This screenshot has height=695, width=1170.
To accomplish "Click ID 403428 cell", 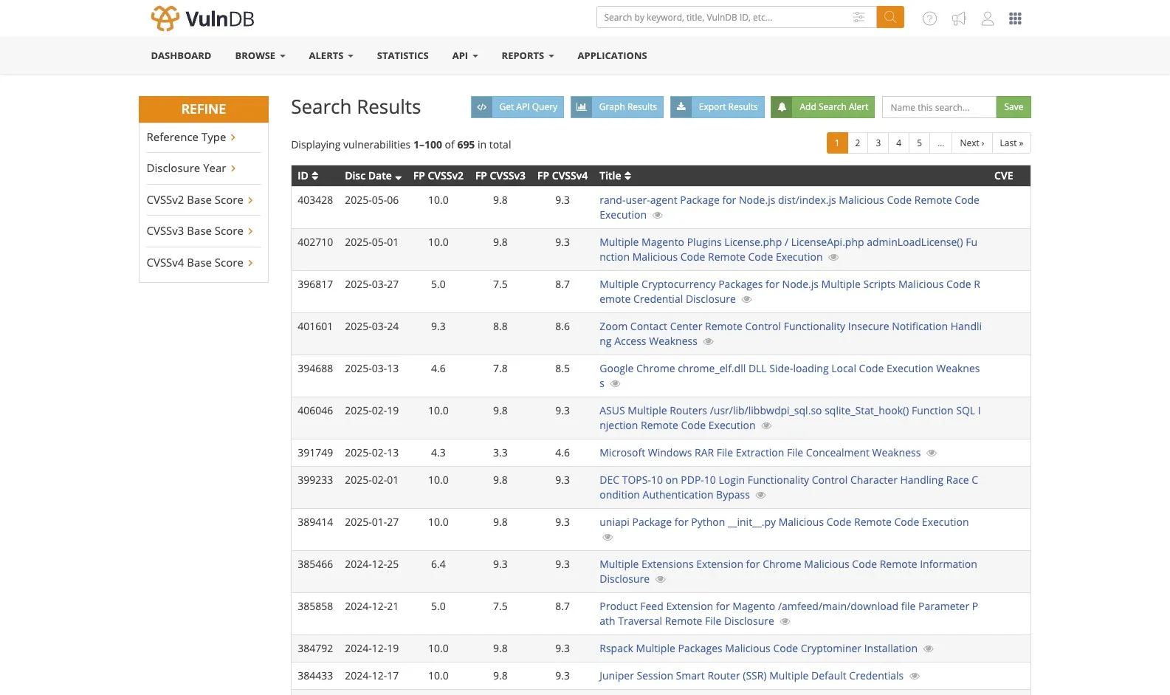I will point(315,200).
